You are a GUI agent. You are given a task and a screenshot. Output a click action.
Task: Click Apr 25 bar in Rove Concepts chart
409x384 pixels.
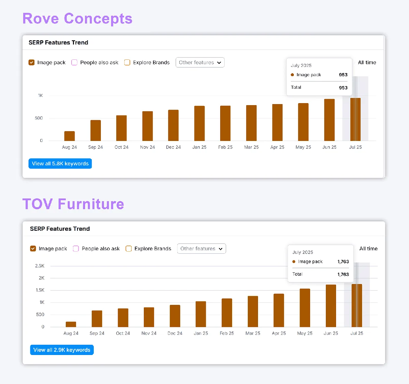click(277, 123)
